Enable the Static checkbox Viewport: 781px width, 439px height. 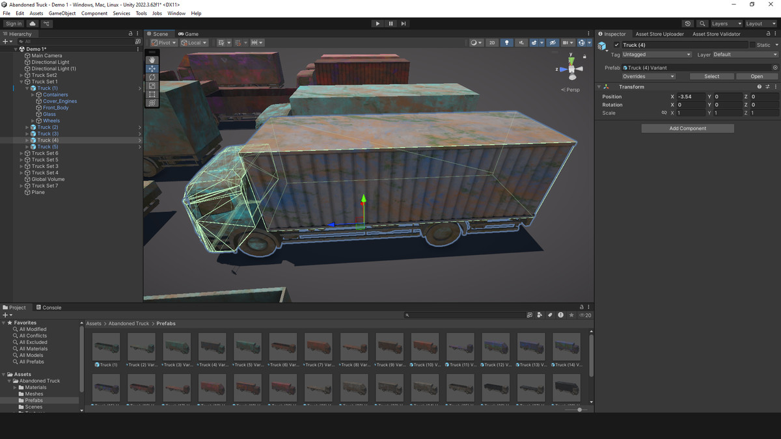click(x=752, y=45)
